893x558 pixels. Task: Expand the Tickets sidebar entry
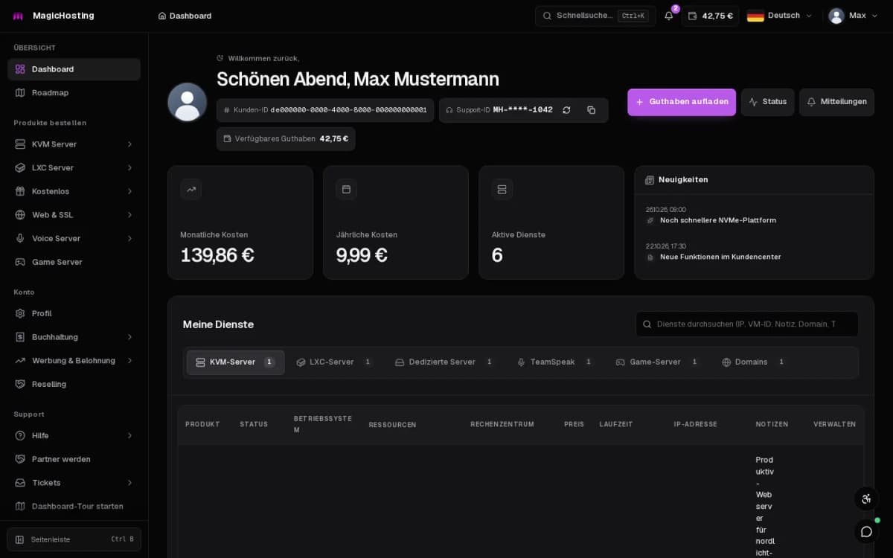pyautogui.click(x=74, y=483)
